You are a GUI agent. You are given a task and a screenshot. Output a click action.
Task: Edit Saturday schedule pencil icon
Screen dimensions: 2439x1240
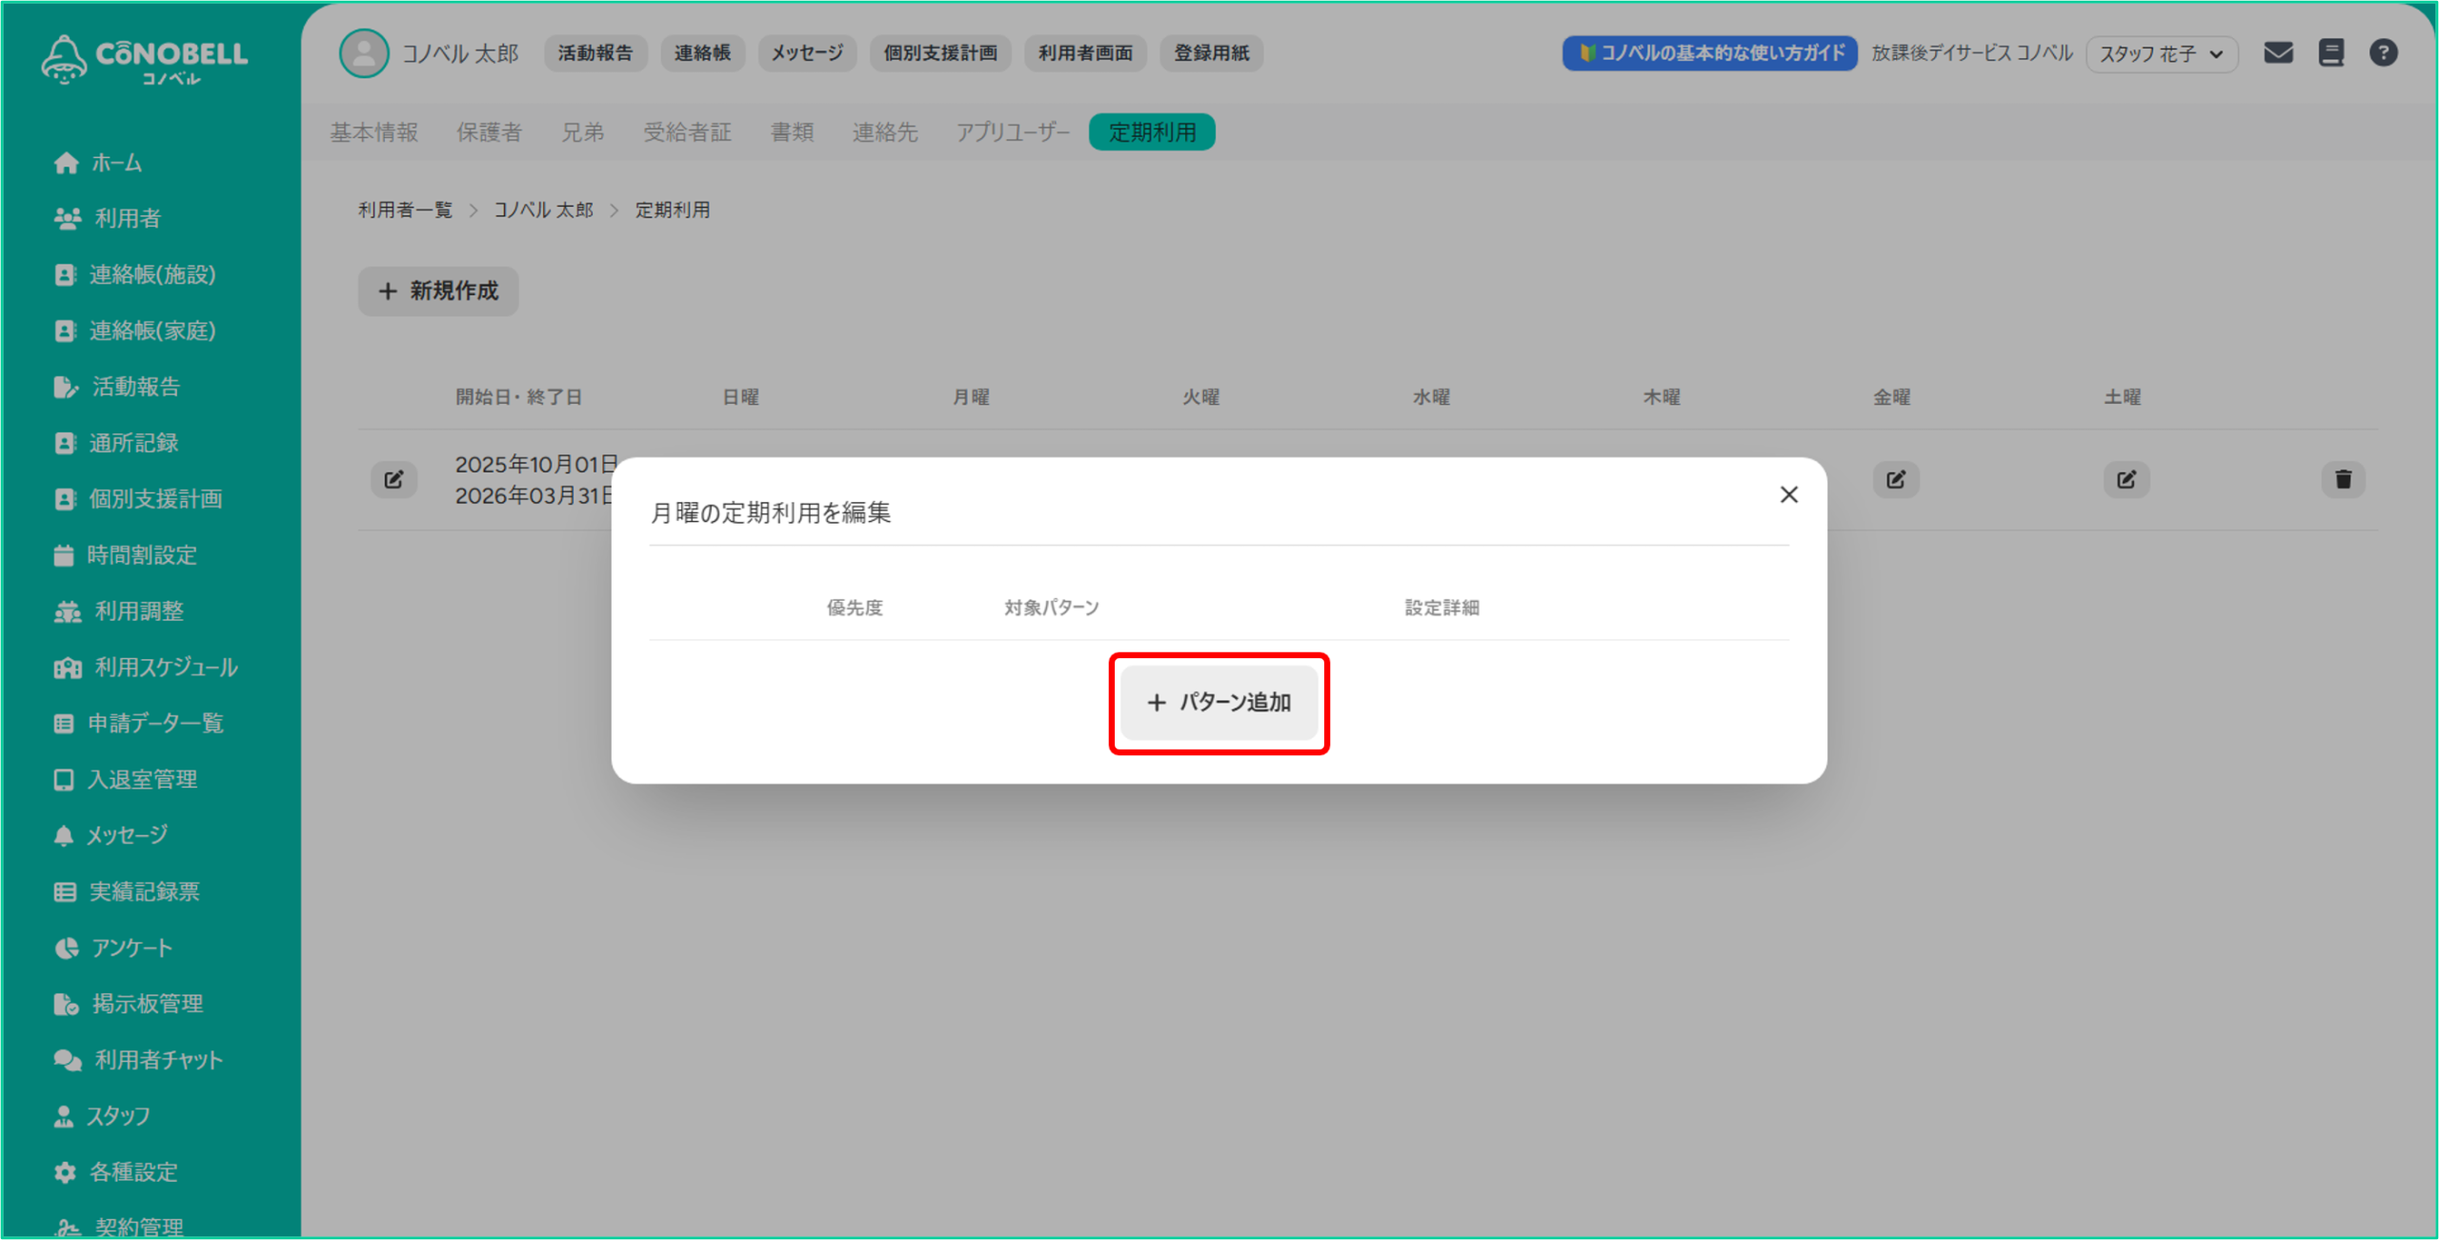pyautogui.click(x=2126, y=479)
